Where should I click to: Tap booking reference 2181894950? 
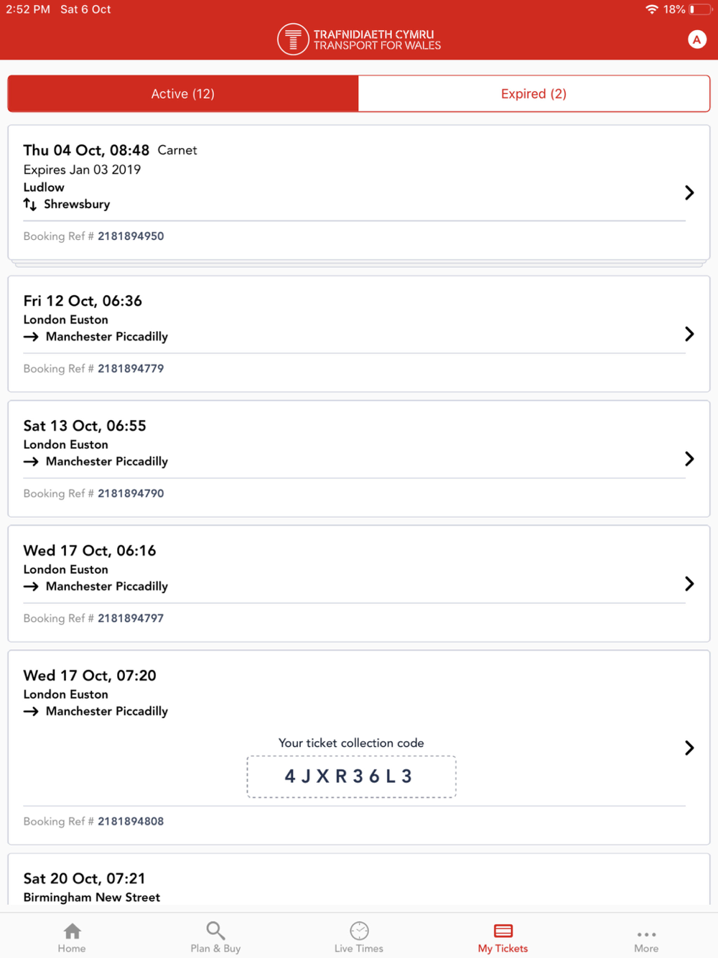131,236
